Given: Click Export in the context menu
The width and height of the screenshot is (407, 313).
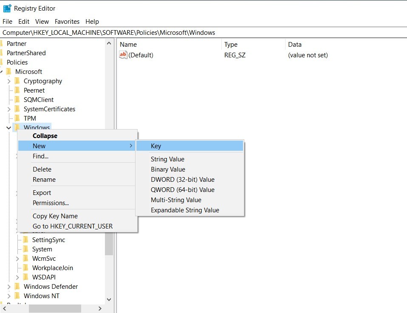Looking at the screenshot, I should [42, 193].
